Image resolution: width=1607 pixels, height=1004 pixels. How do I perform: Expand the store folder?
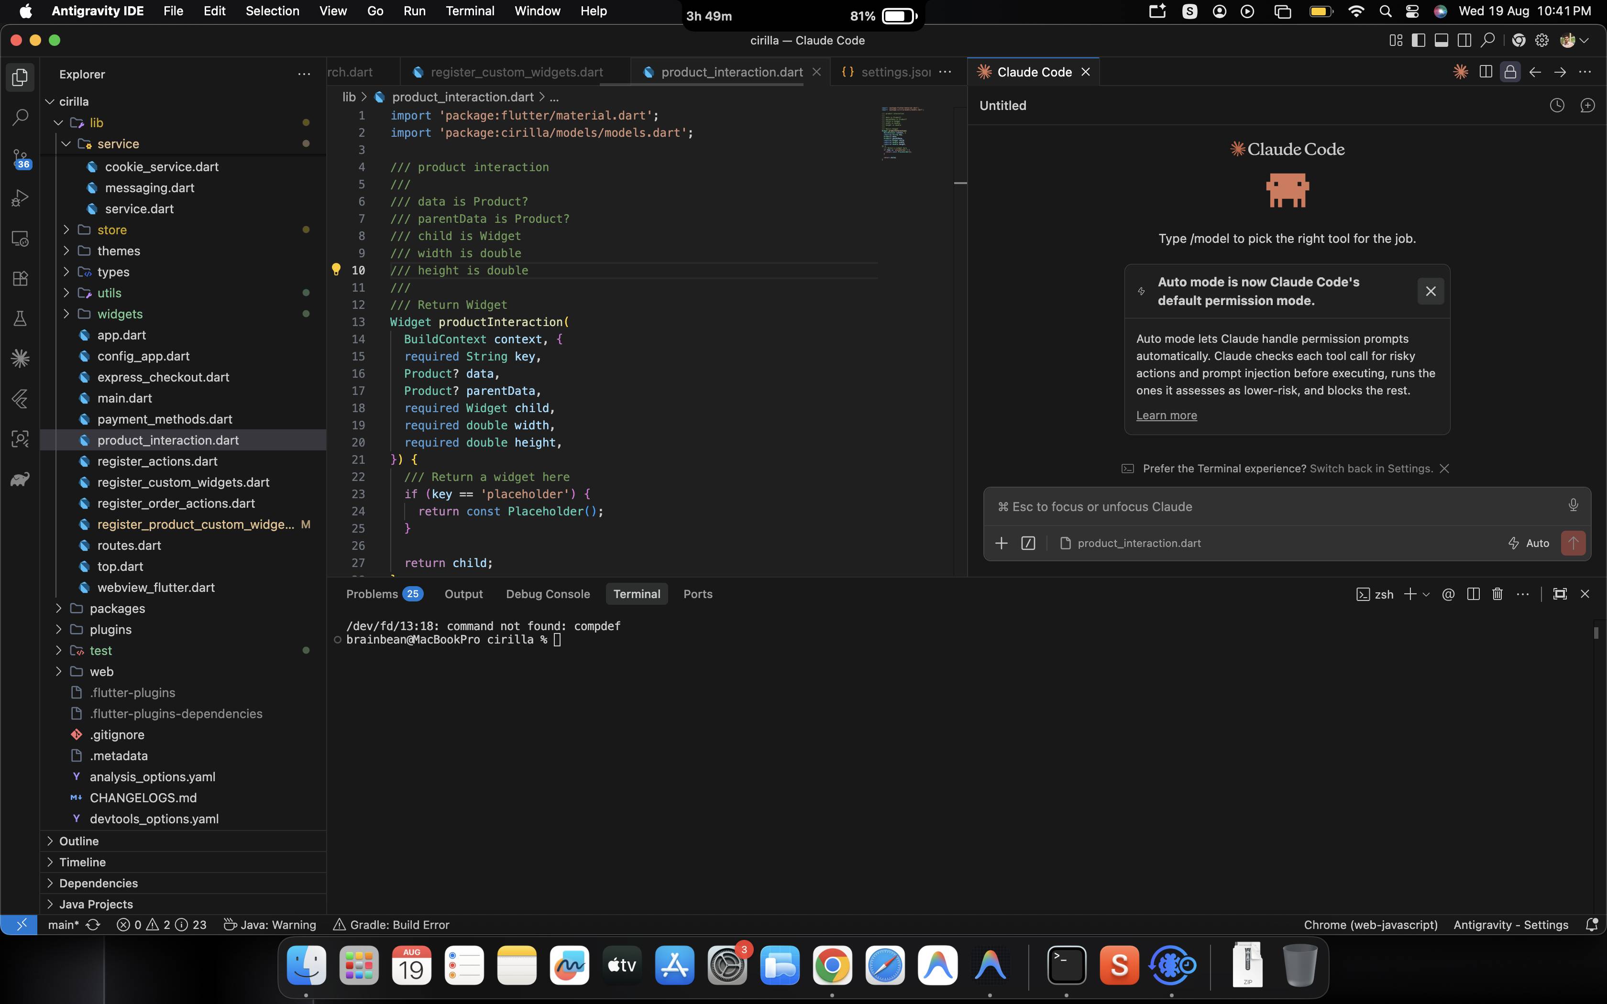pos(111,230)
